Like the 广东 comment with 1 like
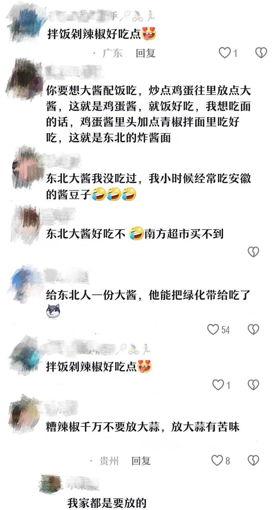This screenshot has height=510, width=274. (x=225, y=53)
